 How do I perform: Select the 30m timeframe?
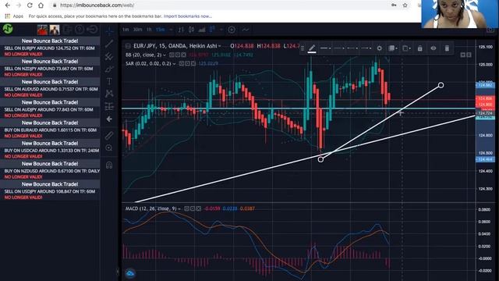click(x=137, y=30)
